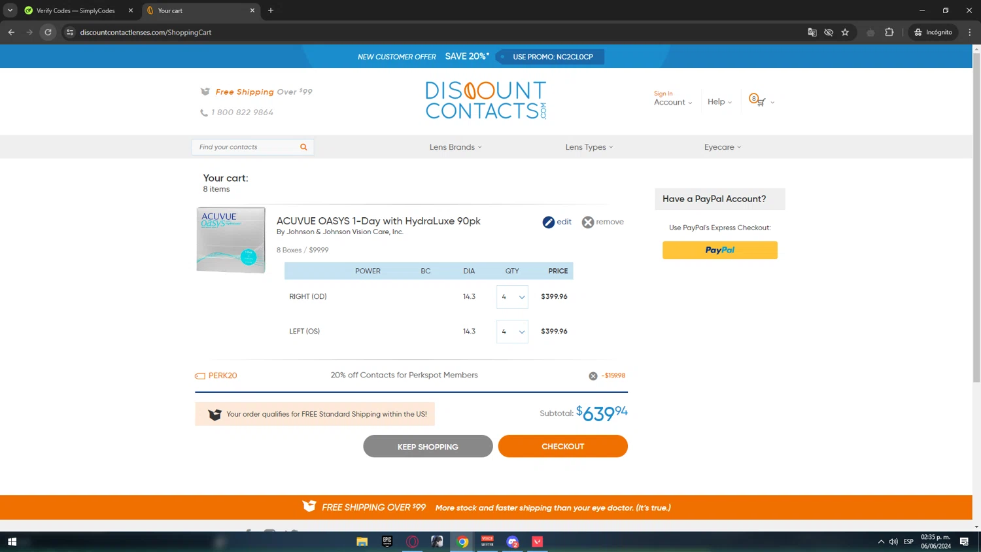Click the Sign In link
Screen dimensions: 981x552
point(663,94)
